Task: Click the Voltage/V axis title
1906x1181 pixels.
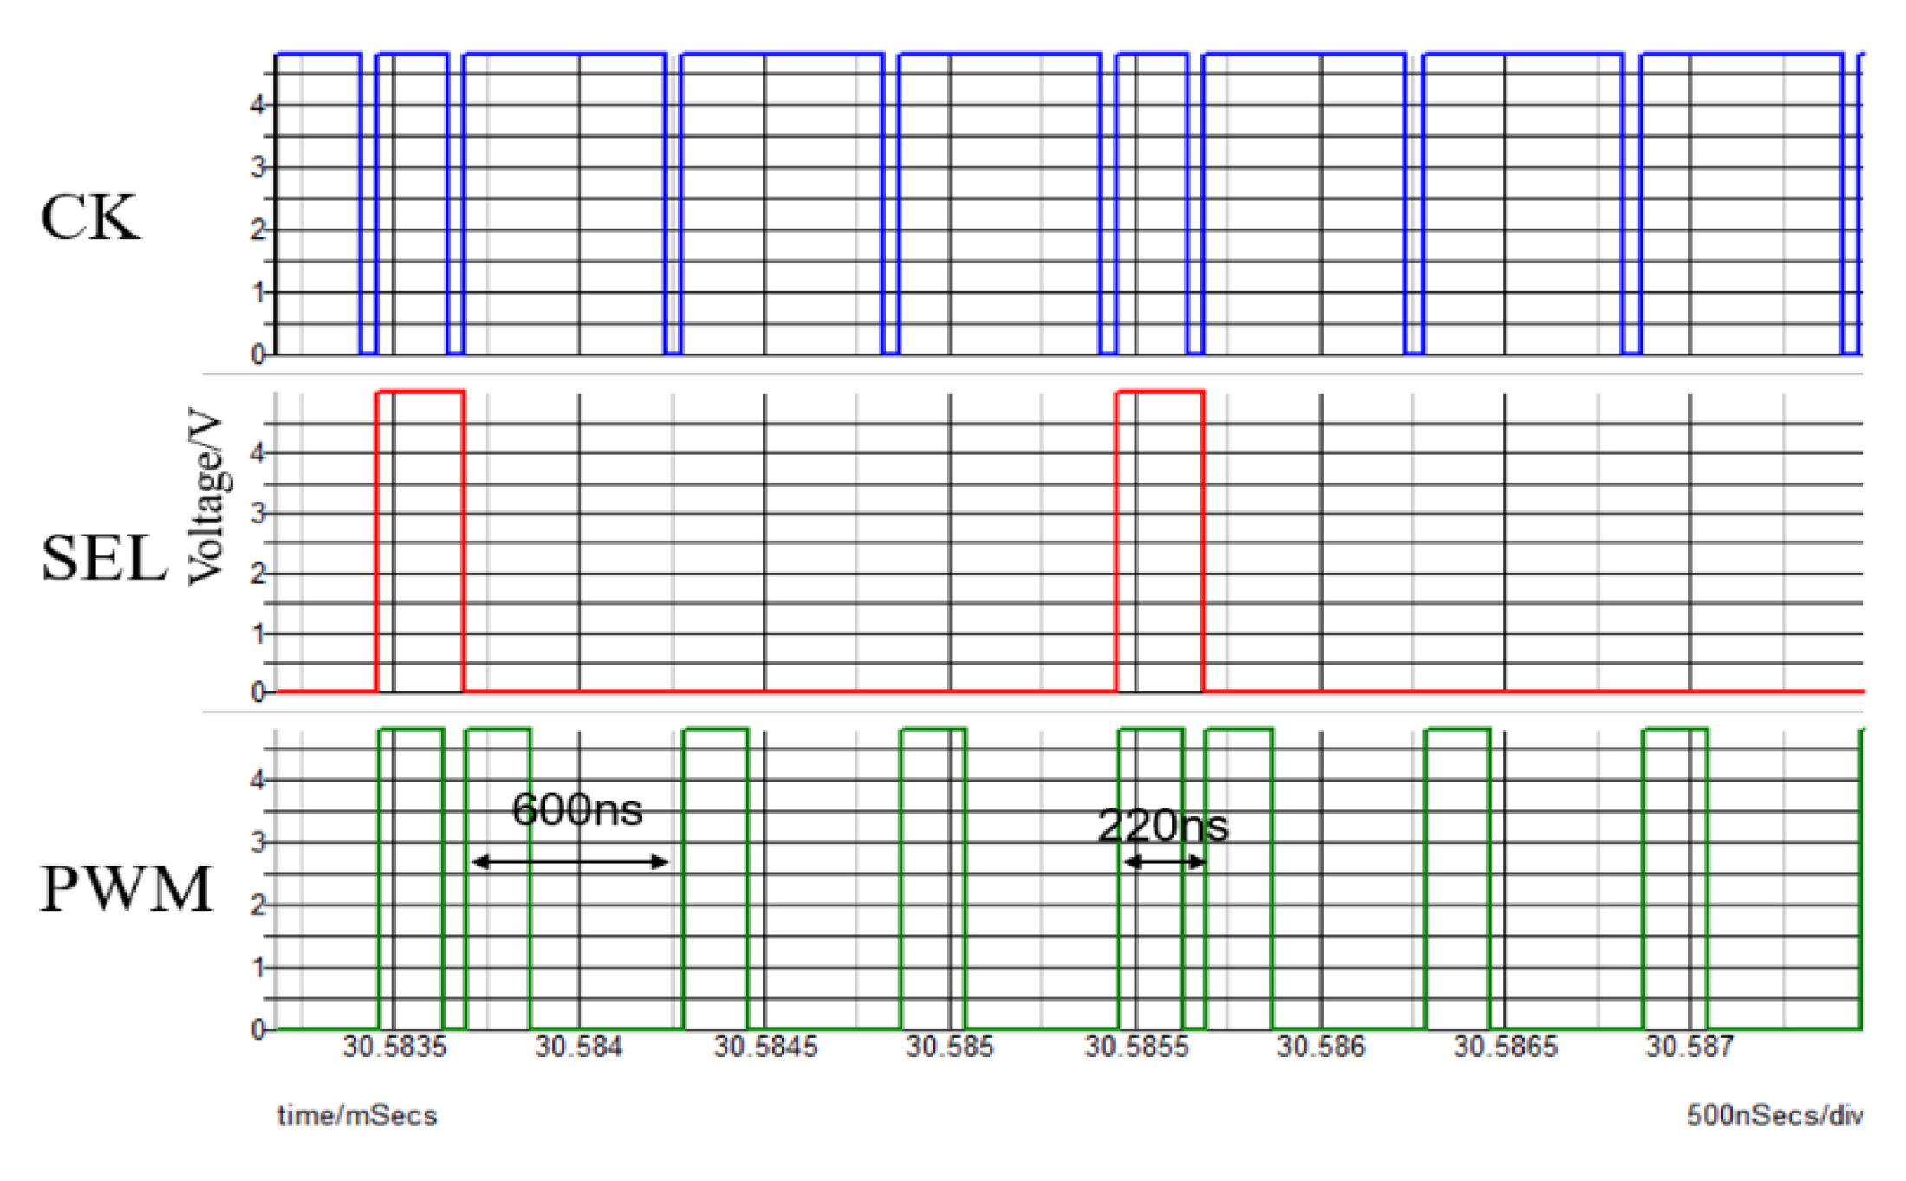Action: pos(208,497)
